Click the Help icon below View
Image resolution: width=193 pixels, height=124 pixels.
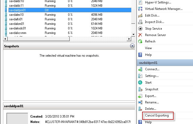pos(140,55)
